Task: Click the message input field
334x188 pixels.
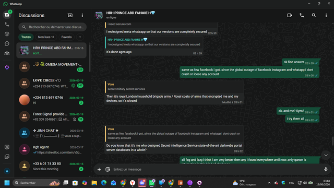Action: coord(216,169)
